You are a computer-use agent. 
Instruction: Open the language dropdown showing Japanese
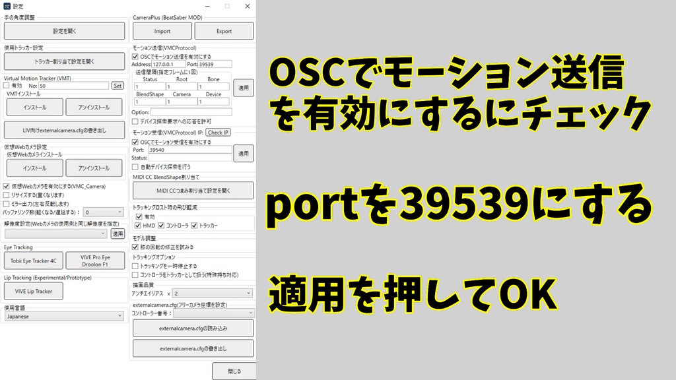coord(64,316)
